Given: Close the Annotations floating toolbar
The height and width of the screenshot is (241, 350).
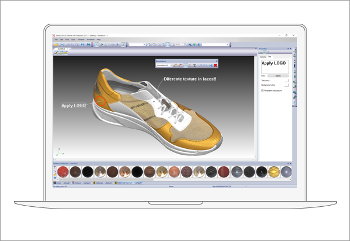Looking at the screenshot, I should point(217,61).
